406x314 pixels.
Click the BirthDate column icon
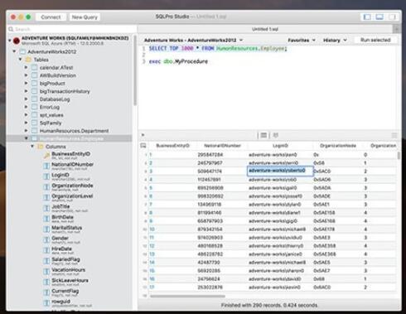[x=46, y=219]
